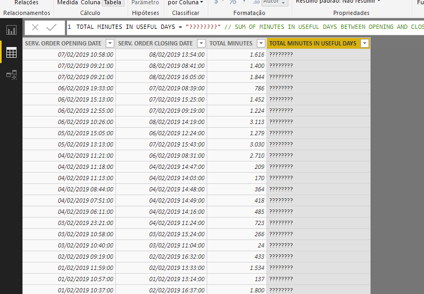Open SERV. ORDER OPENING DATE column filter
Image resolution: width=424 pixels, height=294 pixels.
coord(110,43)
